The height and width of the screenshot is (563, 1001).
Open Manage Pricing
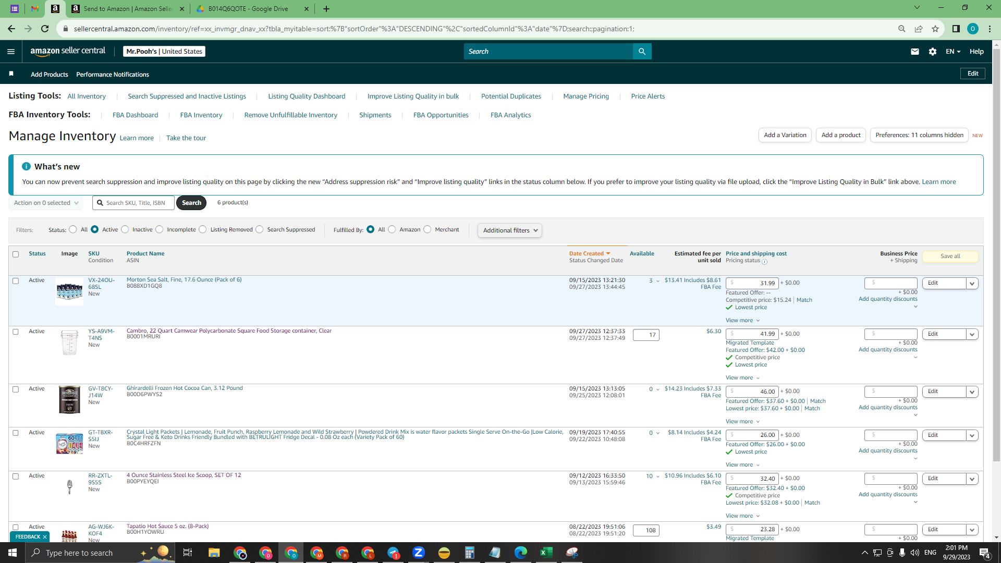pos(586,96)
